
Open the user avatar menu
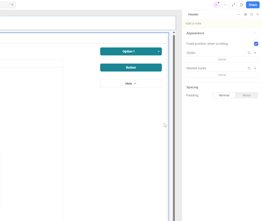tap(216, 5)
